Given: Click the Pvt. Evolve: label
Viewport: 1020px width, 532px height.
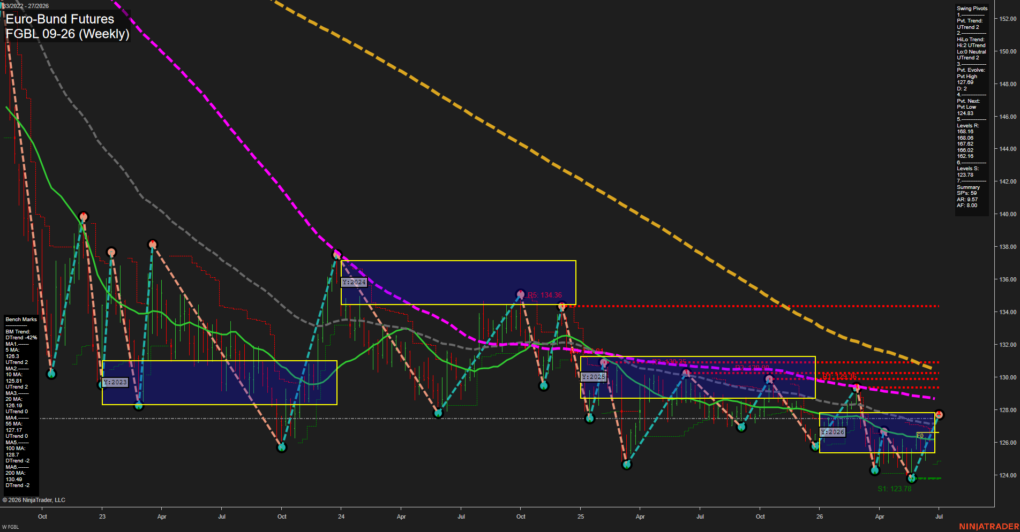Looking at the screenshot, I should tap(971, 70).
